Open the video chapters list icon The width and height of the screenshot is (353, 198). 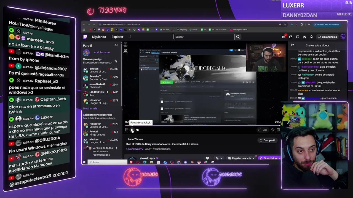click(127, 130)
